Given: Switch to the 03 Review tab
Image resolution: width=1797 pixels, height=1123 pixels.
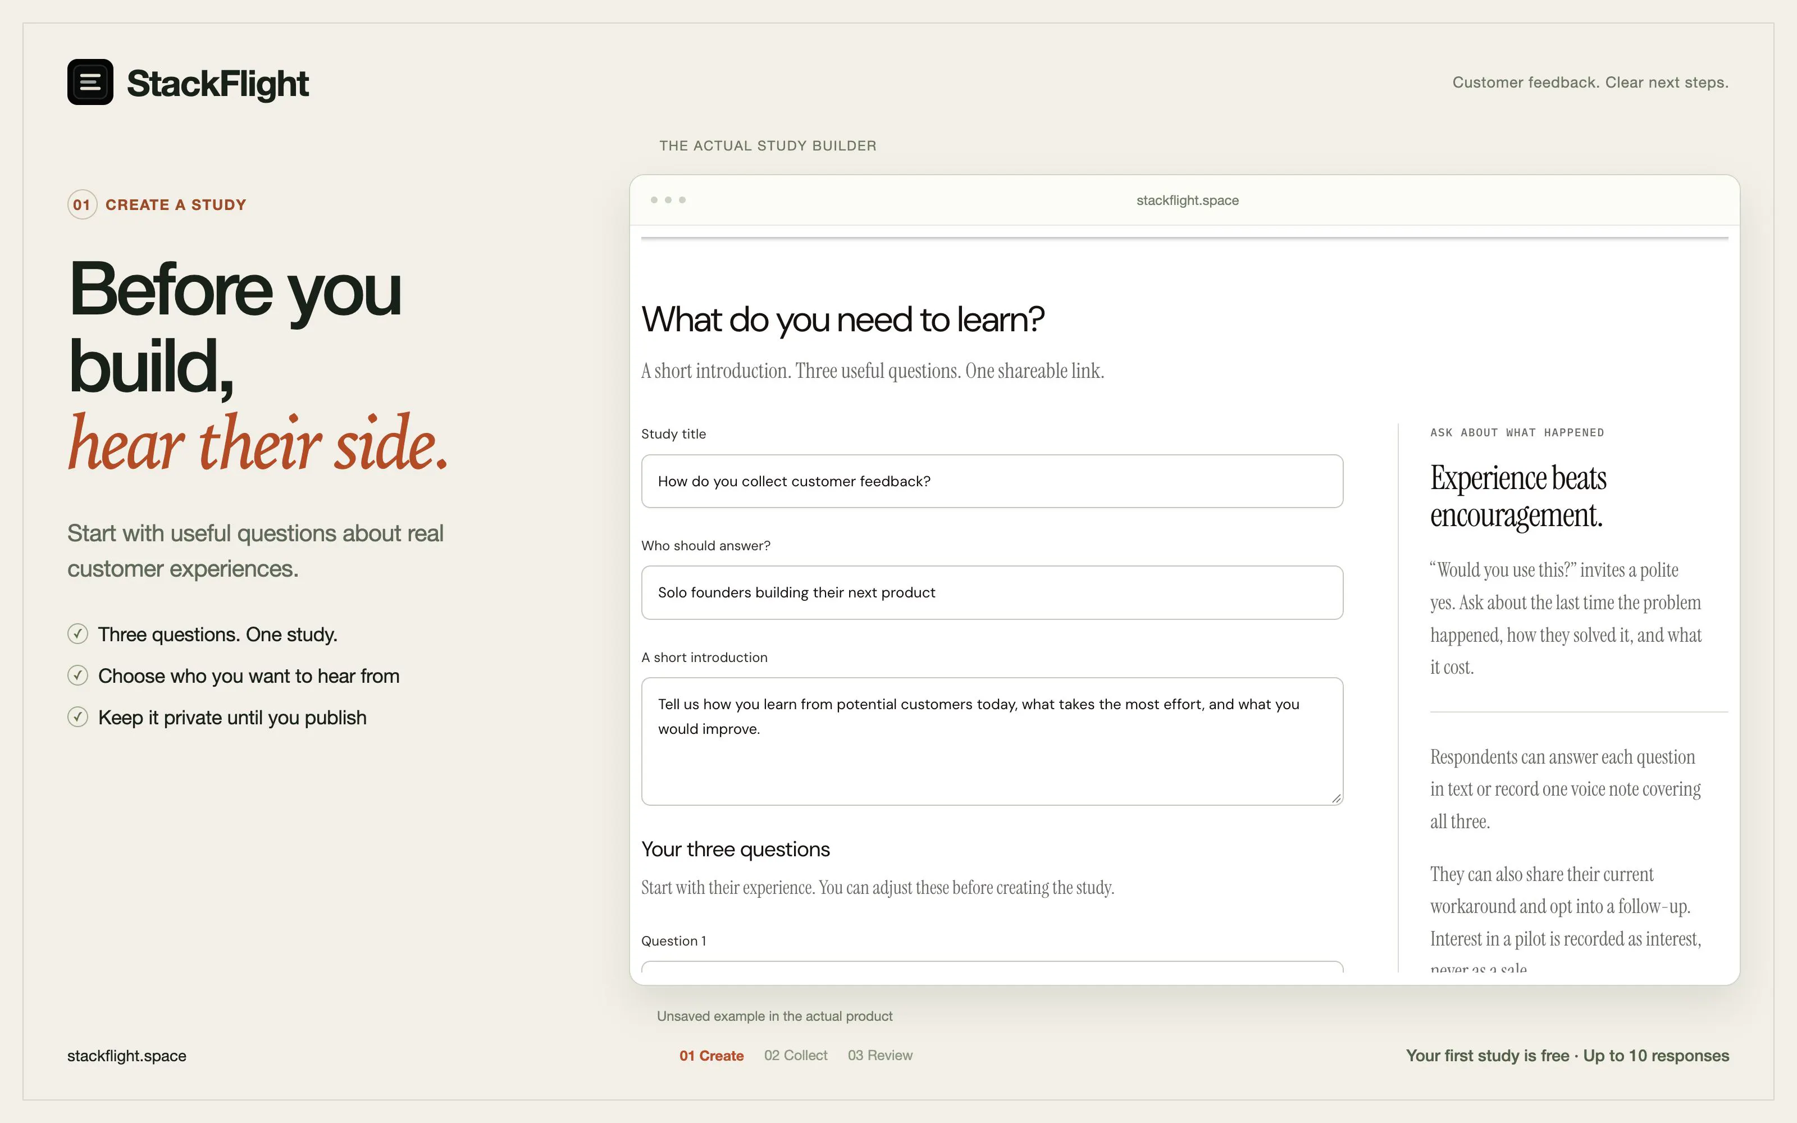Looking at the screenshot, I should click(880, 1056).
